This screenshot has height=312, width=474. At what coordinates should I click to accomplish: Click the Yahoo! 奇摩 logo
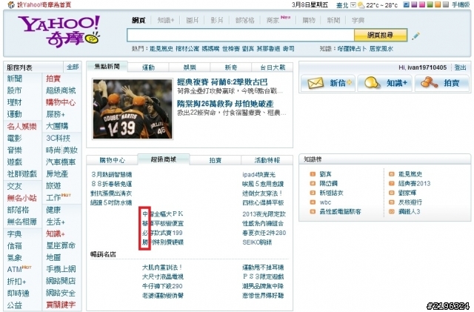(59, 31)
